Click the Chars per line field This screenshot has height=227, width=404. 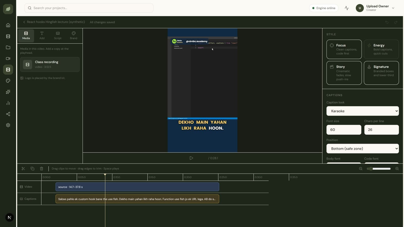click(x=382, y=130)
